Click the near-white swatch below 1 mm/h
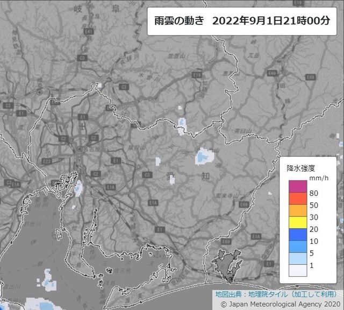Viewport: 344px width, 310px height. (x=298, y=271)
